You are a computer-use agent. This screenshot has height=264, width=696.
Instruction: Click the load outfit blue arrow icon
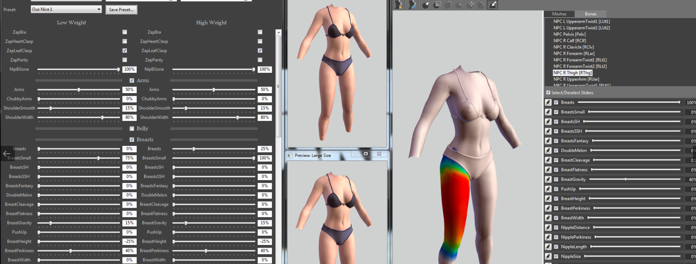coord(412,5)
